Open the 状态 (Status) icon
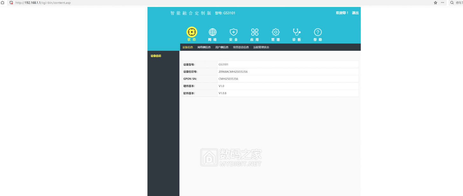 192,32
